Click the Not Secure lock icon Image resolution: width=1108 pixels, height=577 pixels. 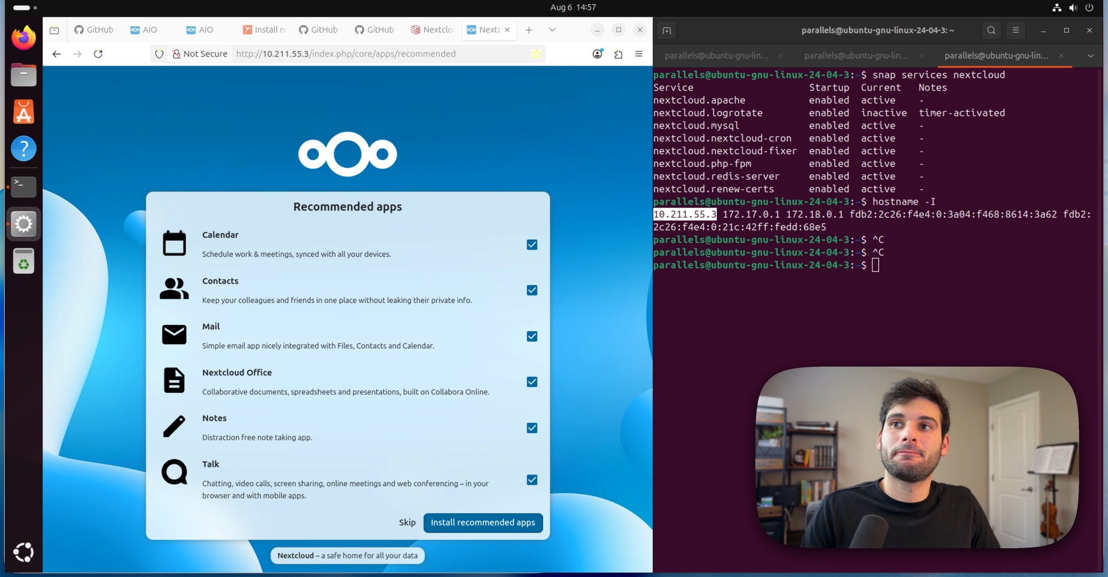(x=176, y=54)
